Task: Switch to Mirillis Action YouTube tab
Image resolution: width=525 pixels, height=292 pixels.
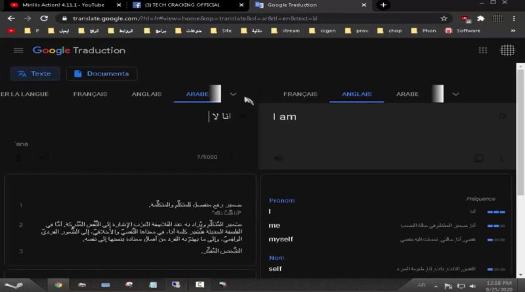Action: click(64, 5)
